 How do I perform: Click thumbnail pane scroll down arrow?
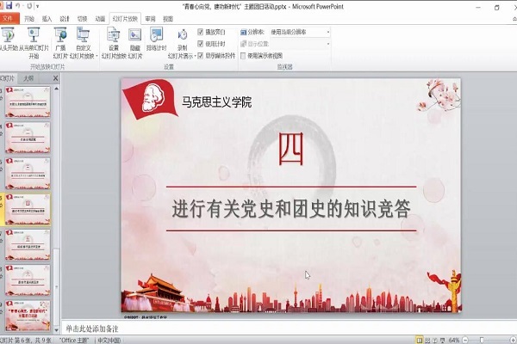pos(56,329)
